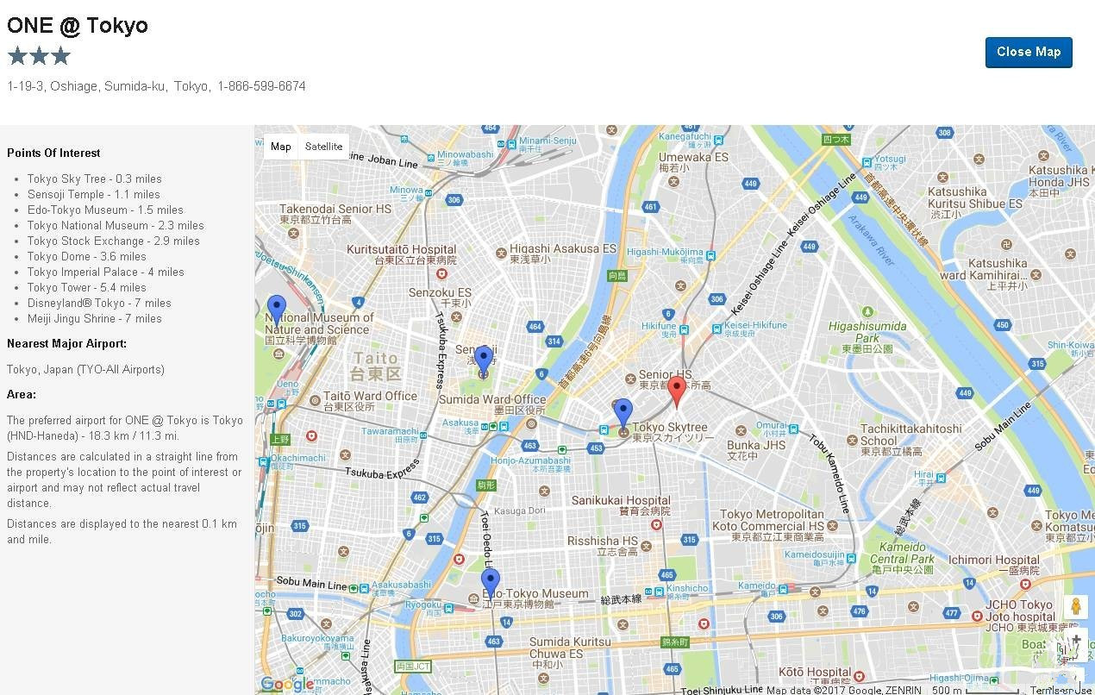Click 'Disneyland® Tokyo - 7 miles'
The width and height of the screenshot is (1095, 695).
tap(99, 304)
